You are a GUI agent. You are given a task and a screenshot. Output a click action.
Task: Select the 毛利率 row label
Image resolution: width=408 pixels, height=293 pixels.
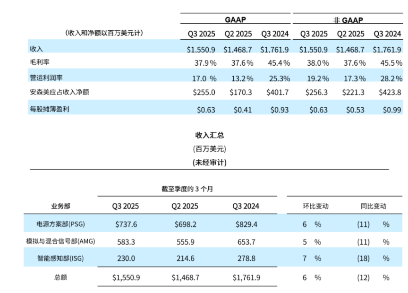[x=40, y=62]
